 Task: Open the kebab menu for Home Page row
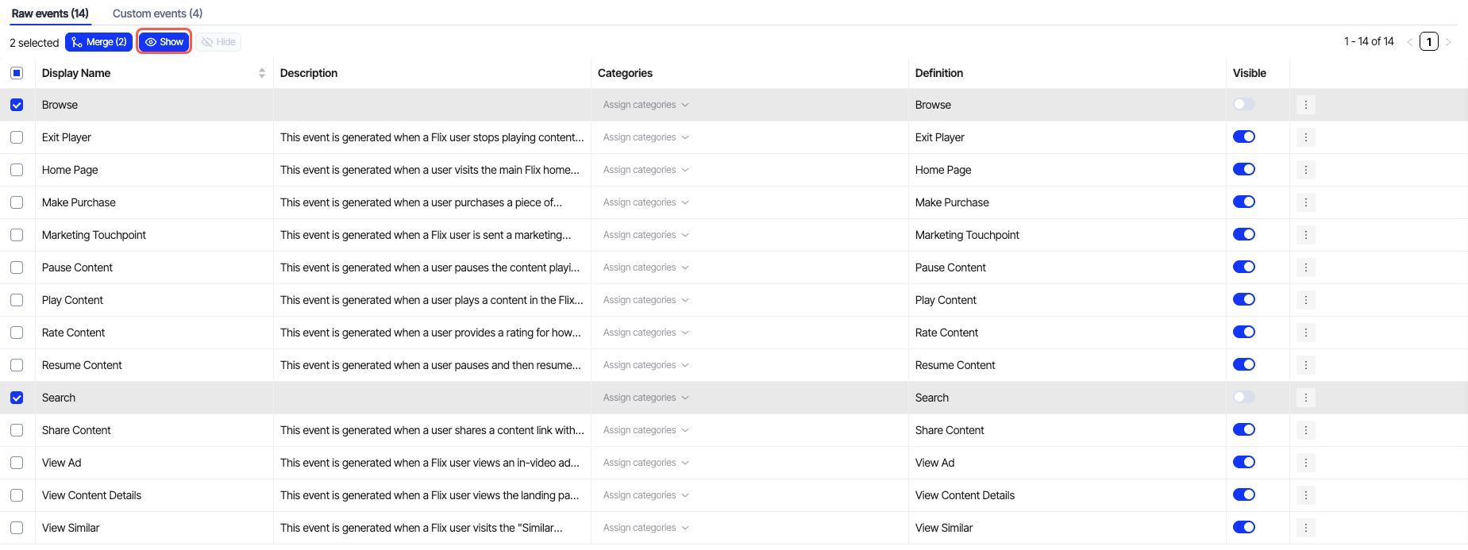1305,170
